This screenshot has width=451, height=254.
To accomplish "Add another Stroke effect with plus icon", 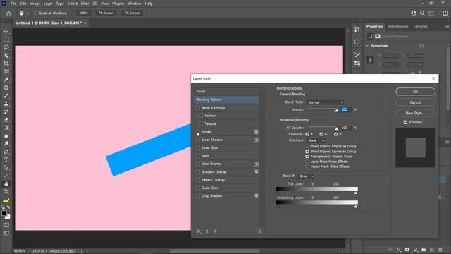I will [256, 132].
